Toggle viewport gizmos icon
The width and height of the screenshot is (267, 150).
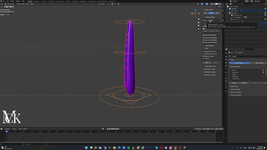pyautogui.click(x=202, y=4)
